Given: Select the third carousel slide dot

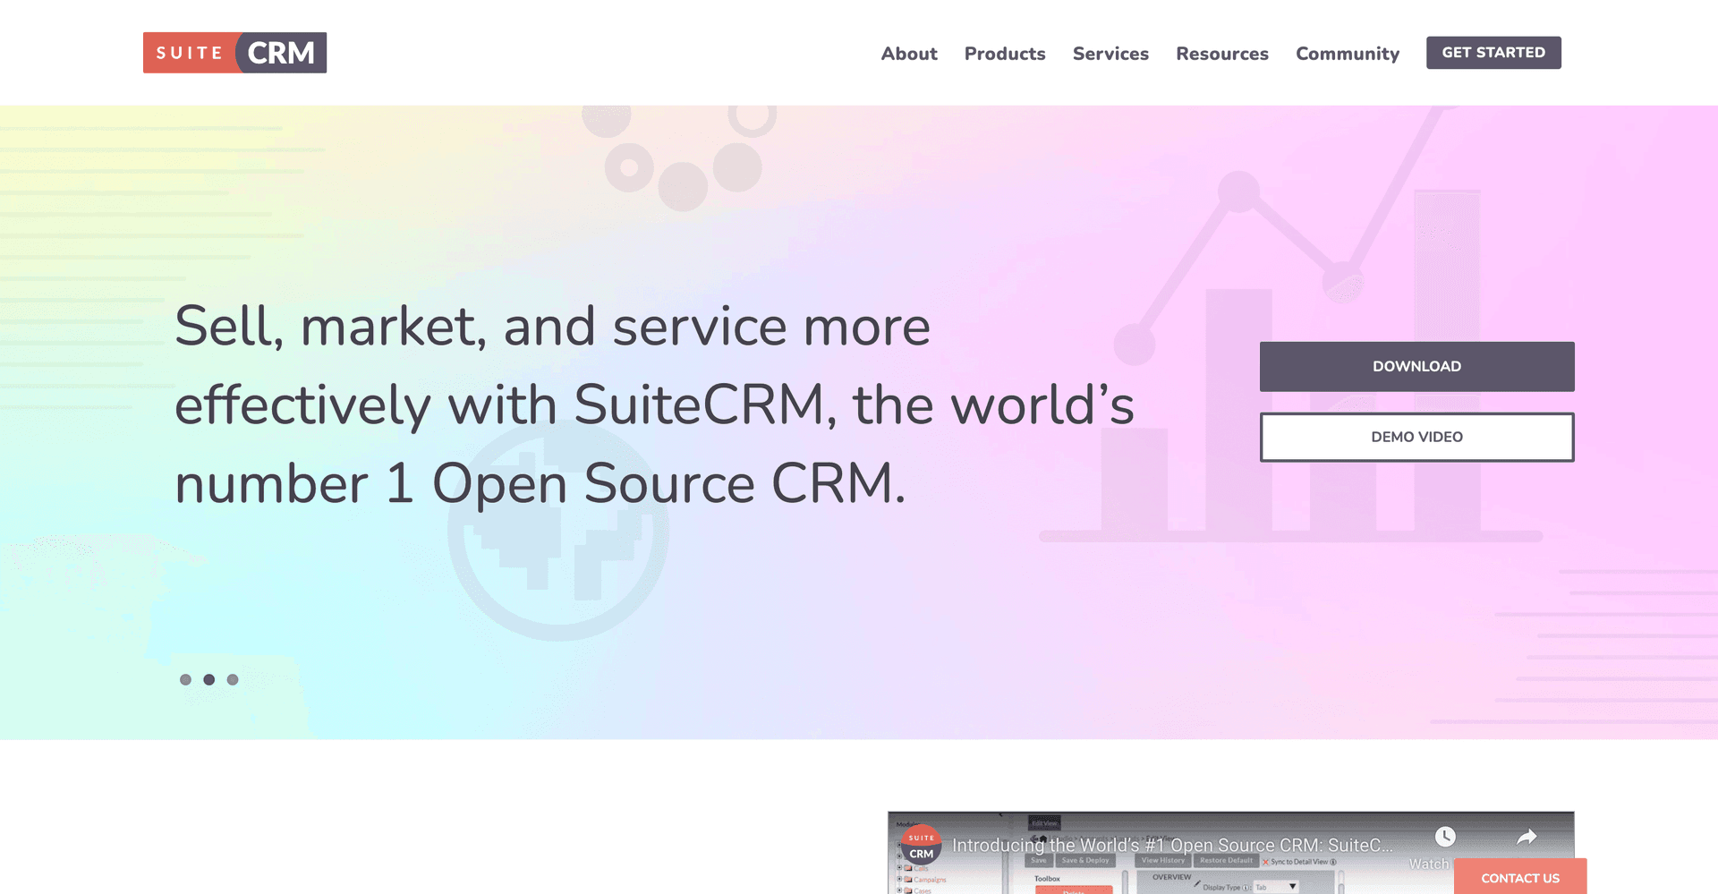Looking at the screenshot, I should (x=233, y=679).
